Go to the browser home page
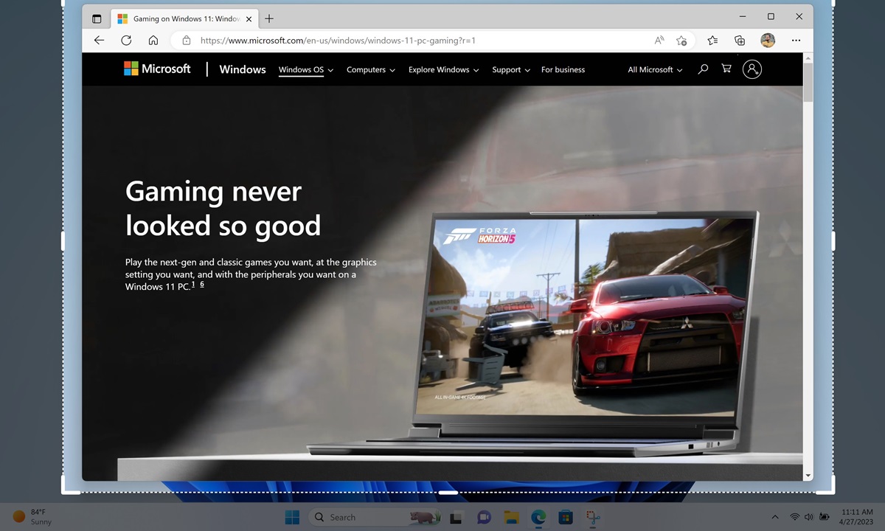 pos(153,41)
